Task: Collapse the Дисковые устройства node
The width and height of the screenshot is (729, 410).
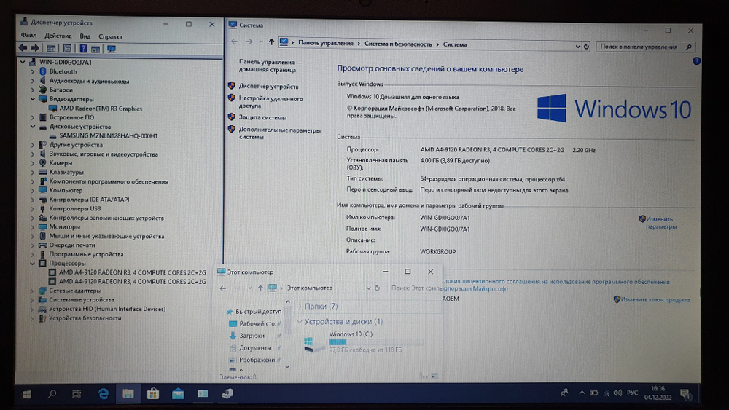Action: pos(33,127)
